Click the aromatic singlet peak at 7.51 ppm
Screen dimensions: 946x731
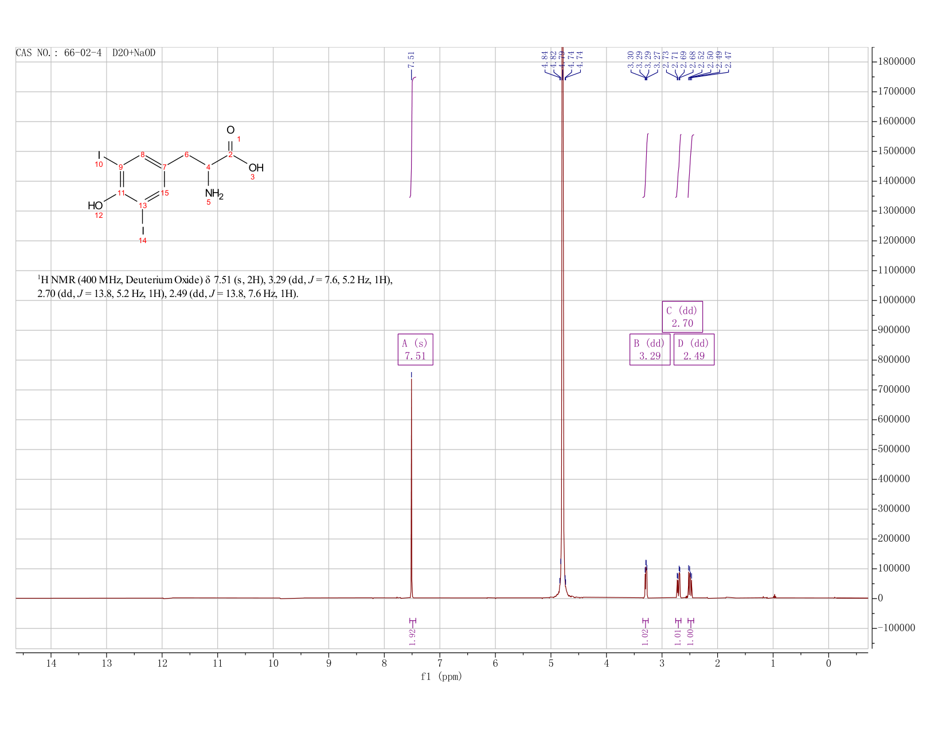click(x=412, y=487)
